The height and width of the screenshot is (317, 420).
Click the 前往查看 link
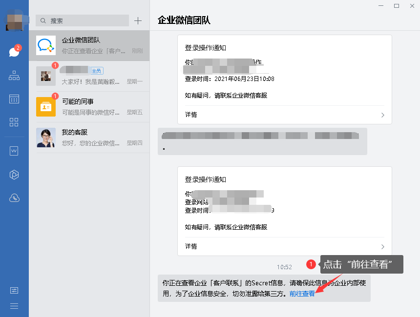(x=302, y=294)
